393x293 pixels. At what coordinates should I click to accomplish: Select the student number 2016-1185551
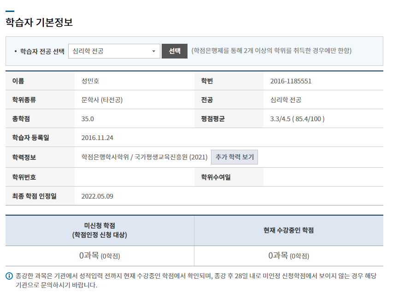click(291, 81)
